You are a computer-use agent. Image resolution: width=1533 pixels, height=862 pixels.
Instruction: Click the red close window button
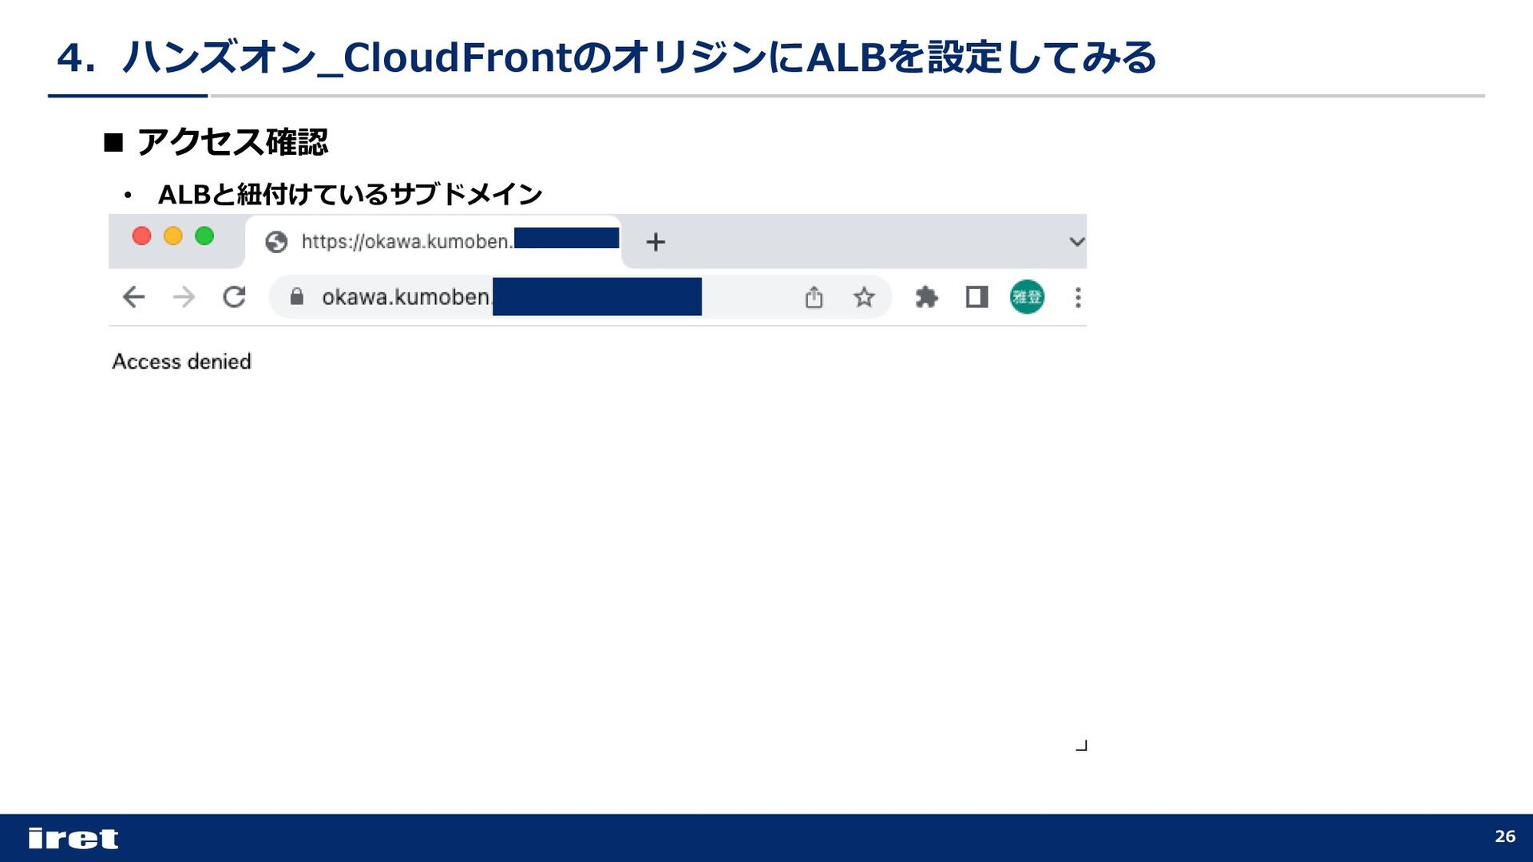coord(141,236)
